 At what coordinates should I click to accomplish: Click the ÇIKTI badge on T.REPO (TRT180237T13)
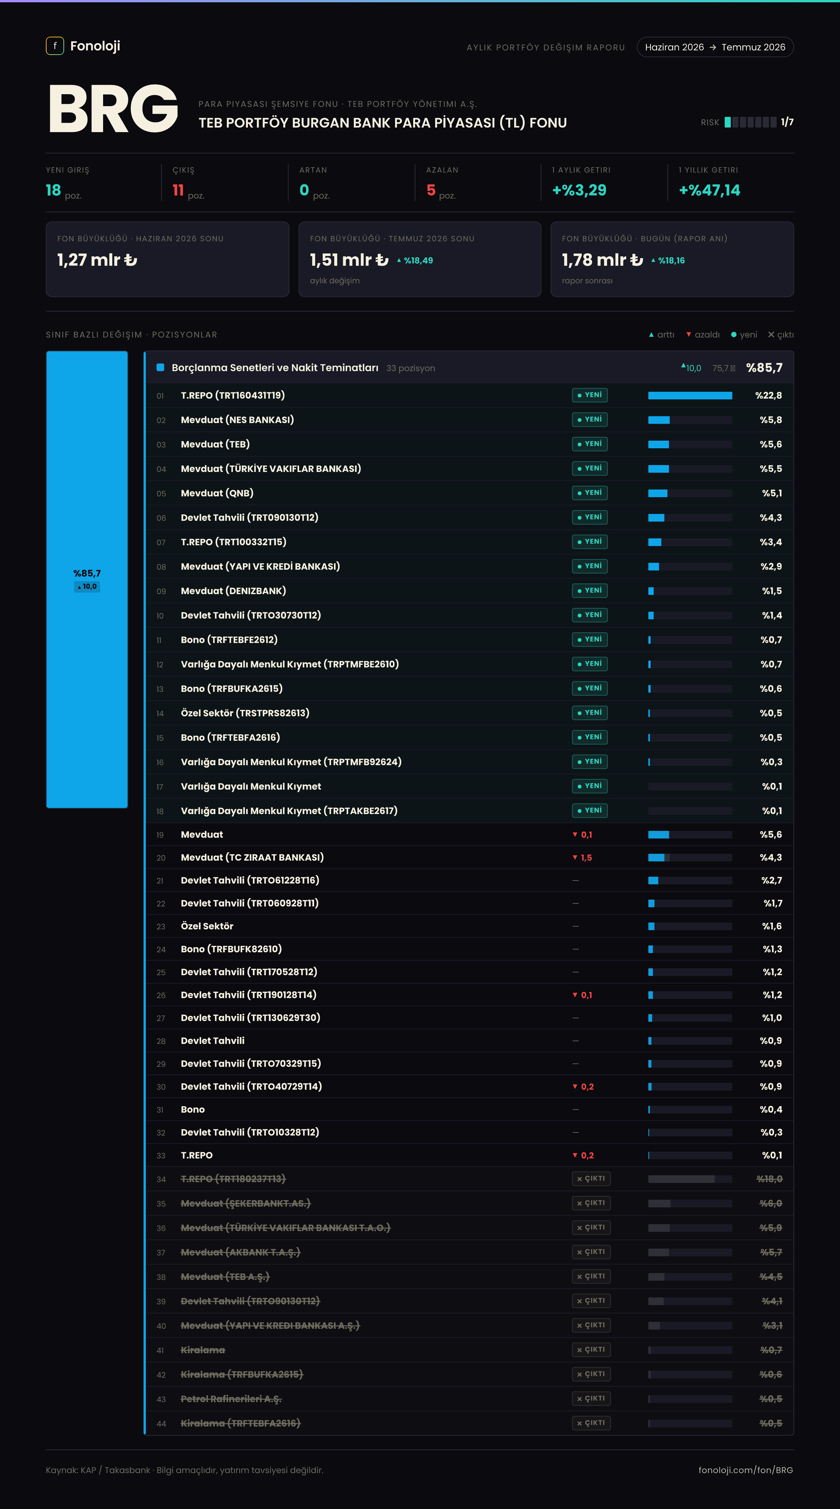(591, 1179)
